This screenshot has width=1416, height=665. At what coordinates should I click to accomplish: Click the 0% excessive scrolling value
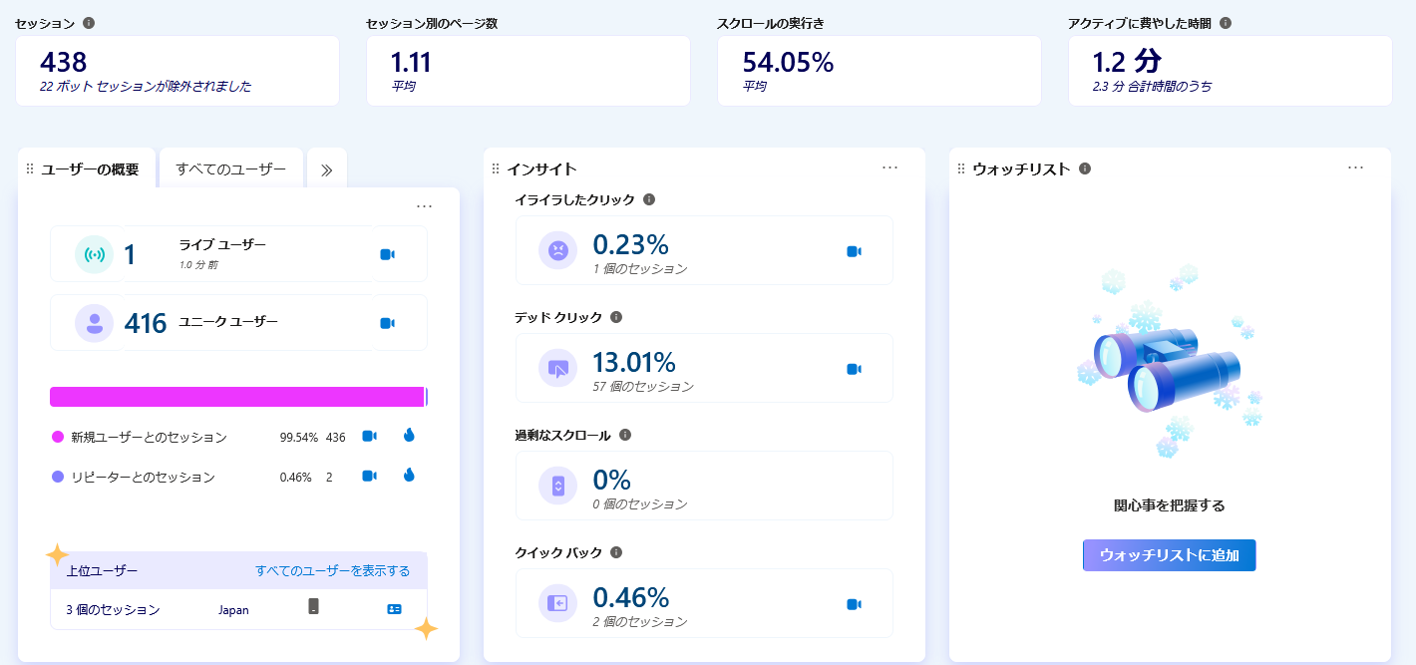[x=612, y=480]
